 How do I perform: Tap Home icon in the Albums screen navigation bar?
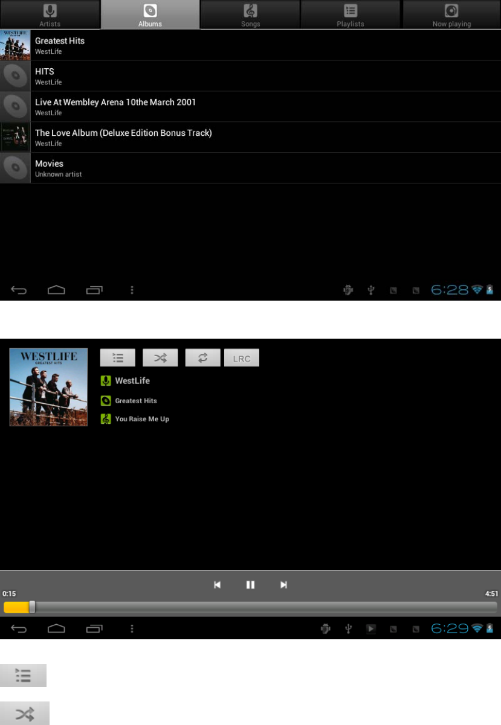(56, 290)
